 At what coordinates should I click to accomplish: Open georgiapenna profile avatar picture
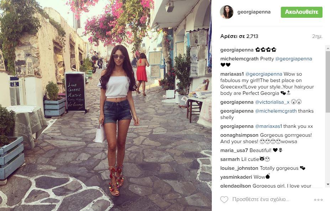pyautogui.click(x=227, y=12)
